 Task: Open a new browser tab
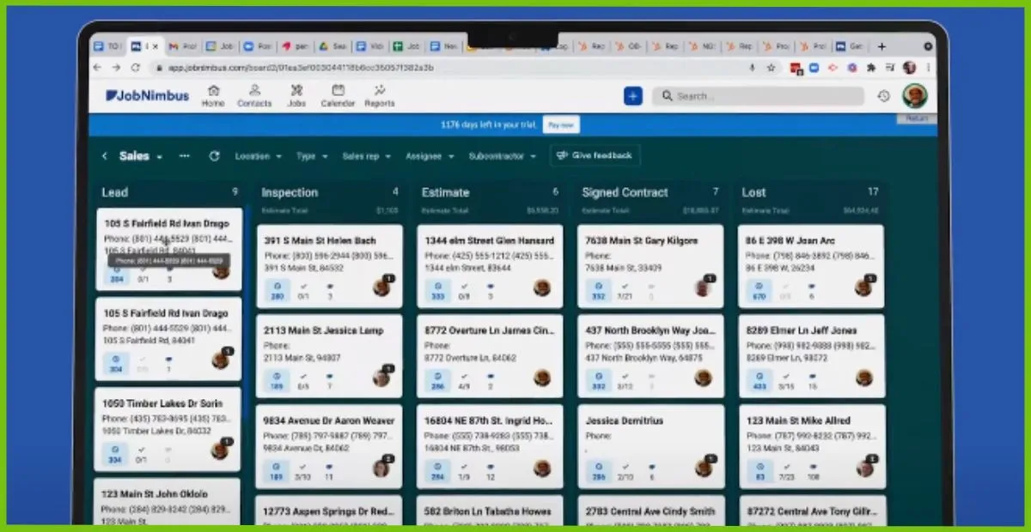[882, 45]
